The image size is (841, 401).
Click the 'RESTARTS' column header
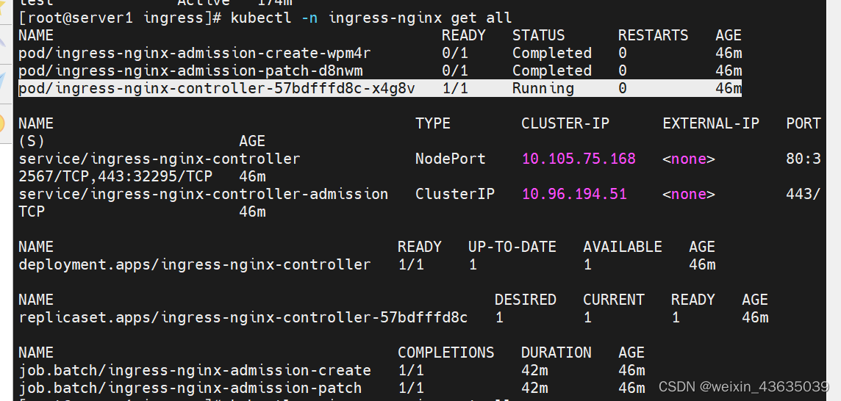[653, 35]
